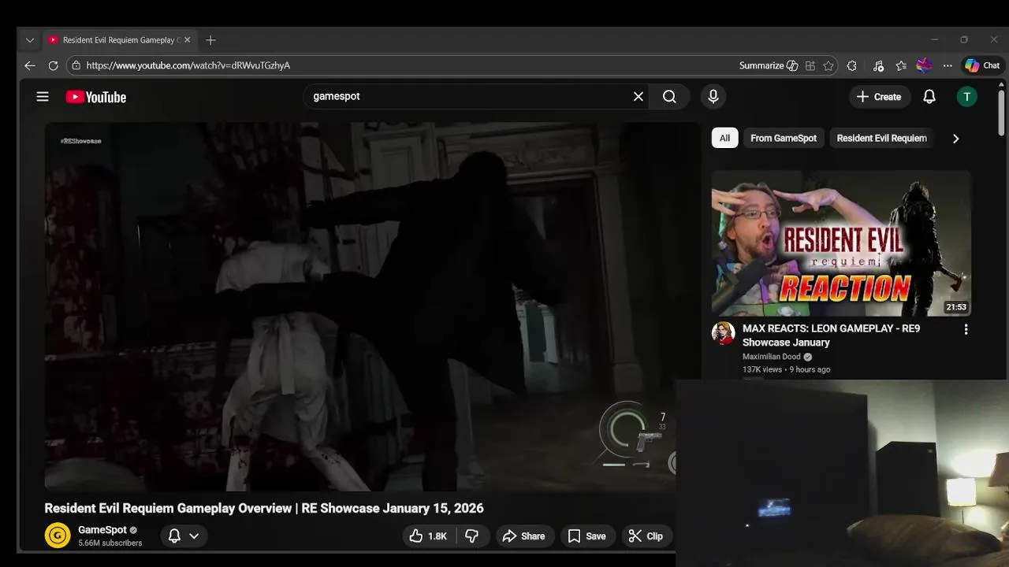Image resolution: width=1009 pixels, height=567 pixels.
Task: Open MAX REACTS video thumbnail
Action: click(841, 243)
